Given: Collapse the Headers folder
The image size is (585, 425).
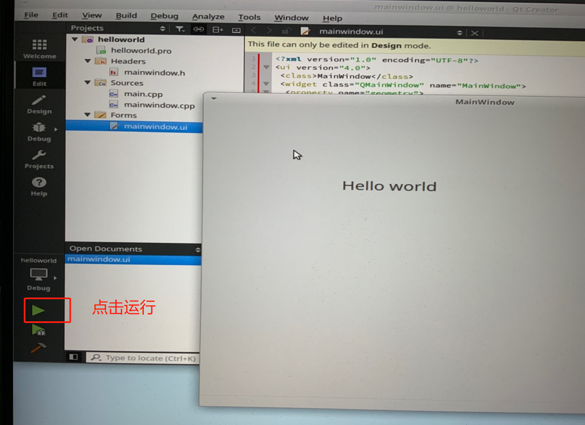Looking at the screenshot, I should click(x=88, y=61).
